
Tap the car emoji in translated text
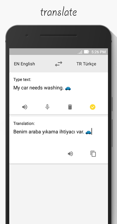tap(88, 132)
